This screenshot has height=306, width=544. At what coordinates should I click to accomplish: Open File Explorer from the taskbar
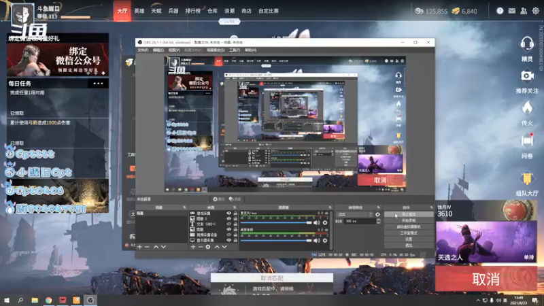35,300
